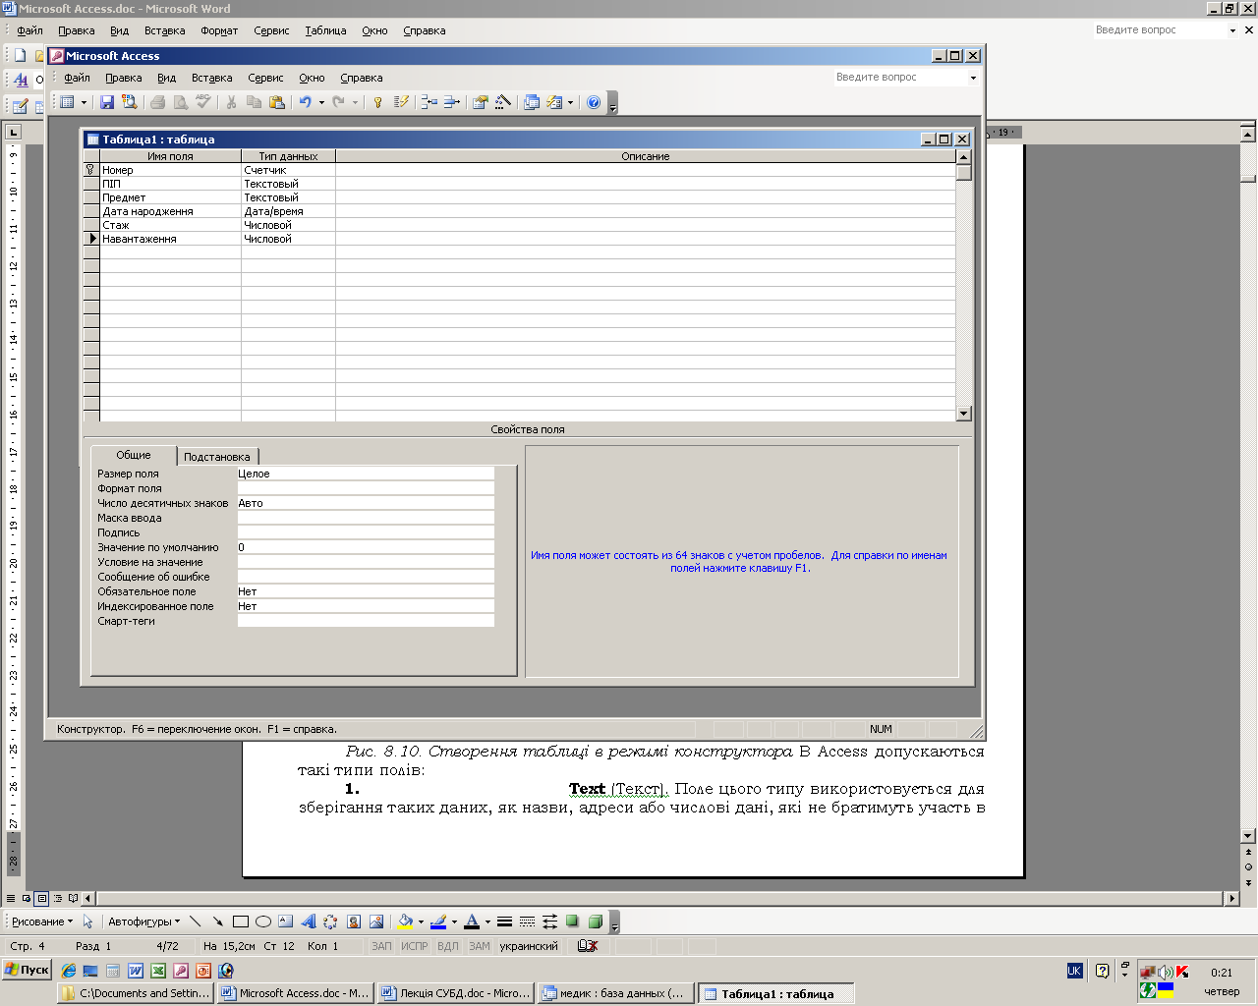Open the Font Color dropdown arrow
The image size is (1258, 1006).
click(x=487, y=922)
